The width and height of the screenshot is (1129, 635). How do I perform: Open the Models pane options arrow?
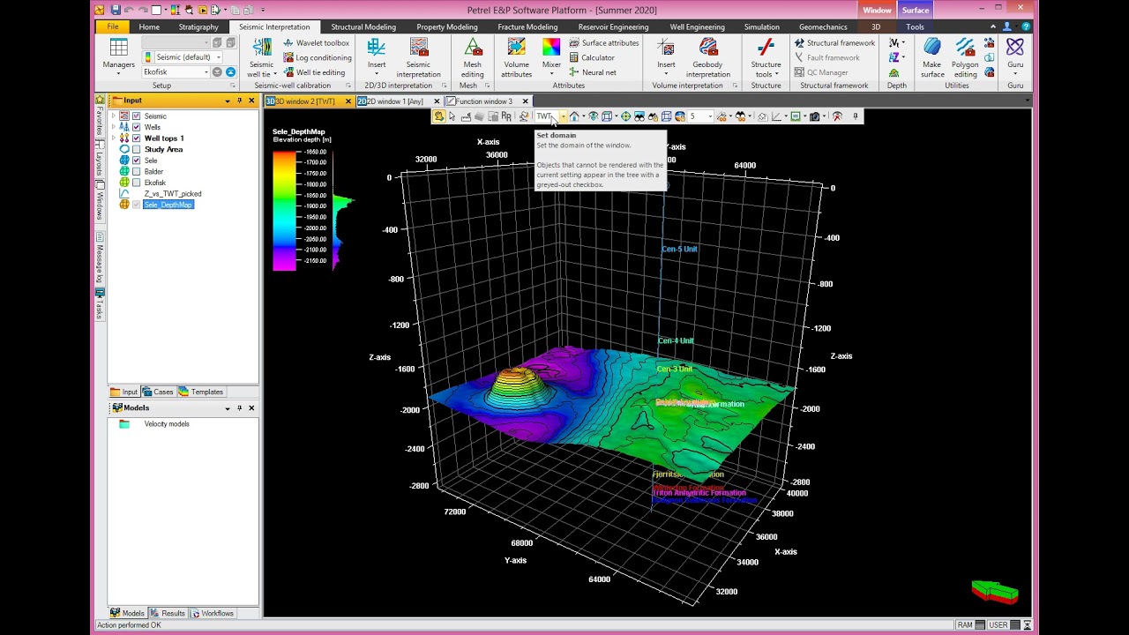pos(228,408)
